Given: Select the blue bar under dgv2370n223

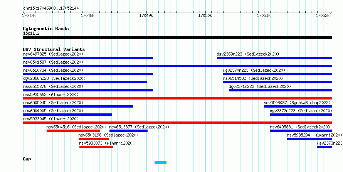Looking at the screenshot, I should click(277, 74).
